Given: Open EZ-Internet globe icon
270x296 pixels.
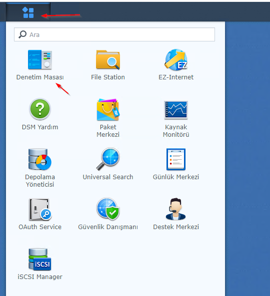Looking at the screenshot, I should (x=176, y=60).
